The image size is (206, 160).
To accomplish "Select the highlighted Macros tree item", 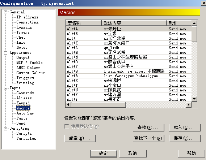I will 23,108.
